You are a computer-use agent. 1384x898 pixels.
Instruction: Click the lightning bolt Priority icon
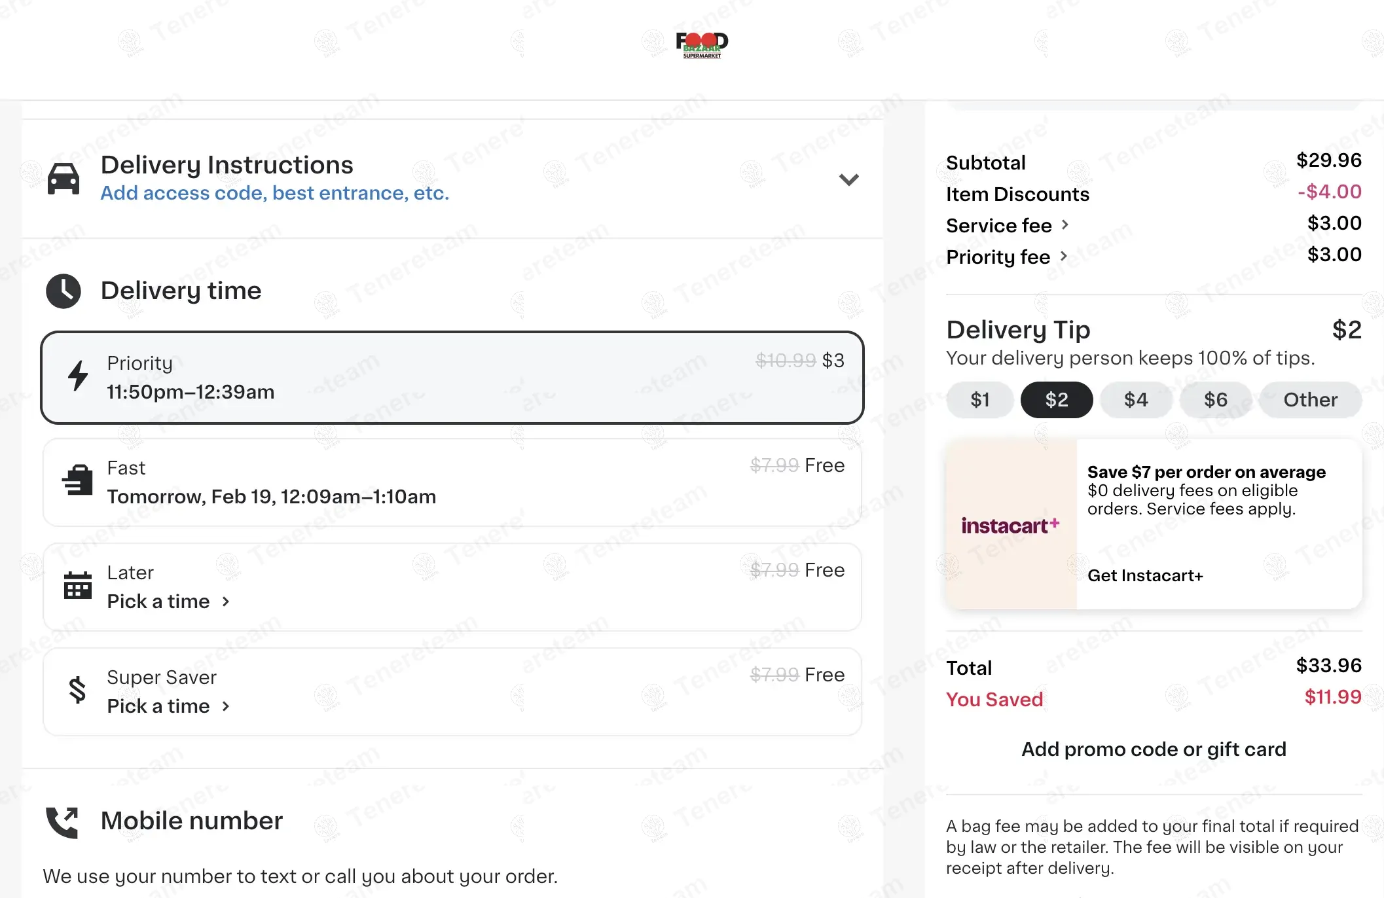tap(79, 376)
